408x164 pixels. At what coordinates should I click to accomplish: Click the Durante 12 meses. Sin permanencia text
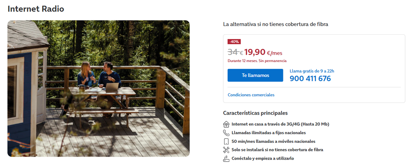(257, 61)
